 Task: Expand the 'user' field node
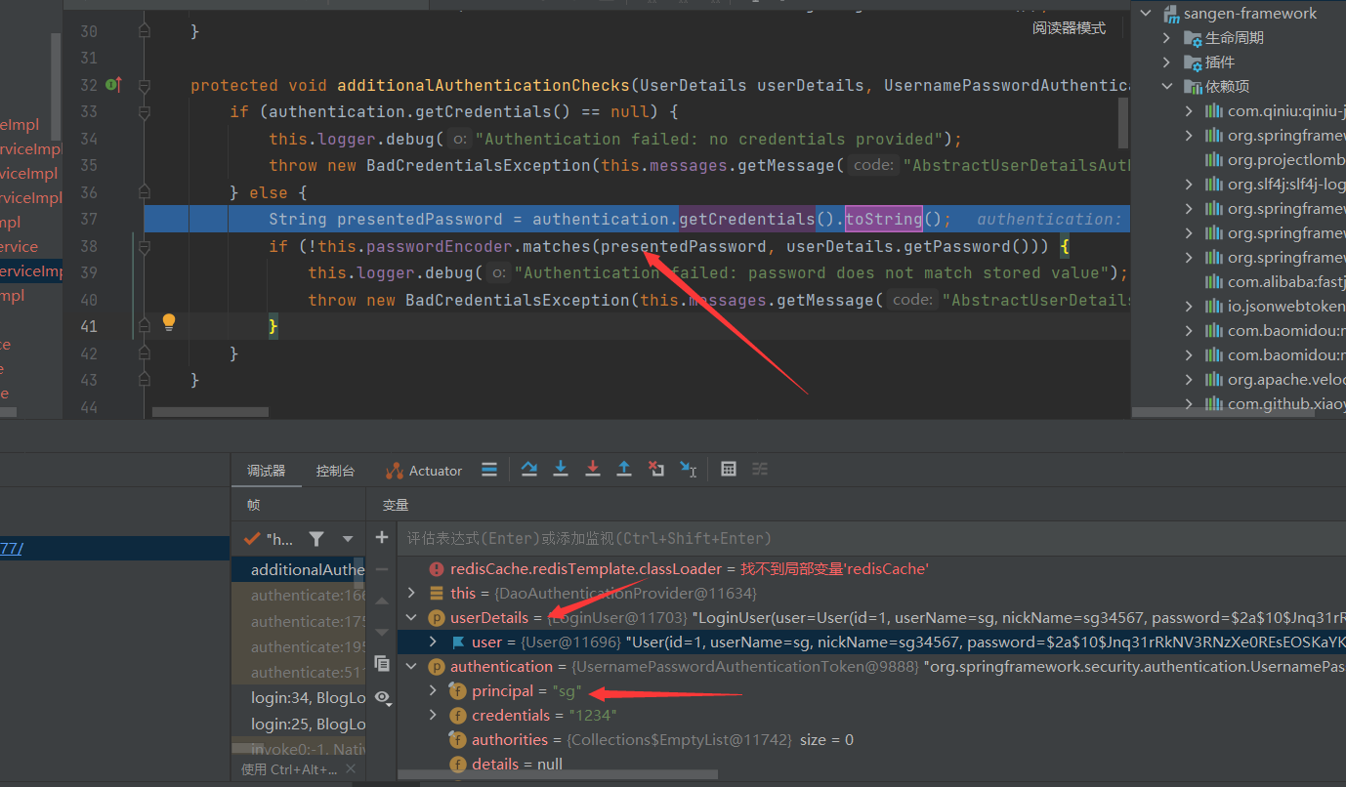pyautogui.click(x=434, y=642)
